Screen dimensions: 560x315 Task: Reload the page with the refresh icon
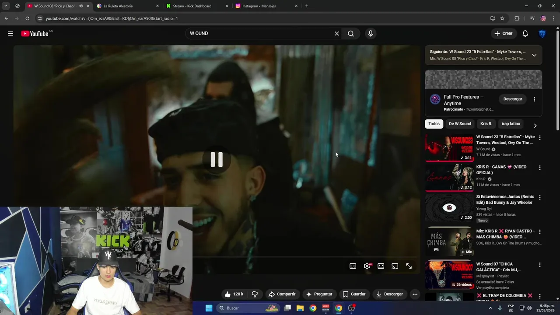(27, 18)
